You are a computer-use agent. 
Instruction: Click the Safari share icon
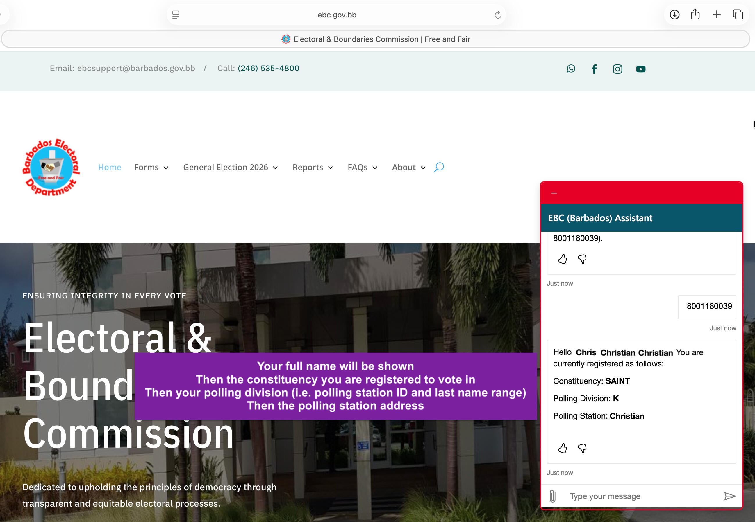coord(695,15)
